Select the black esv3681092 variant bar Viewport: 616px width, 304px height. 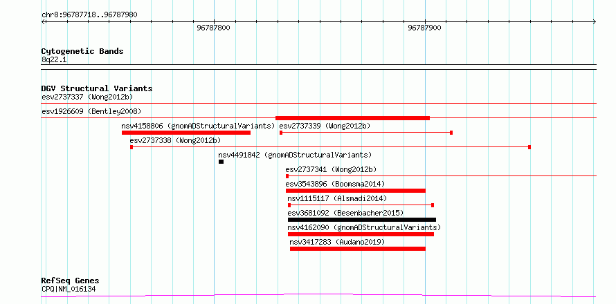click(362, 220)
